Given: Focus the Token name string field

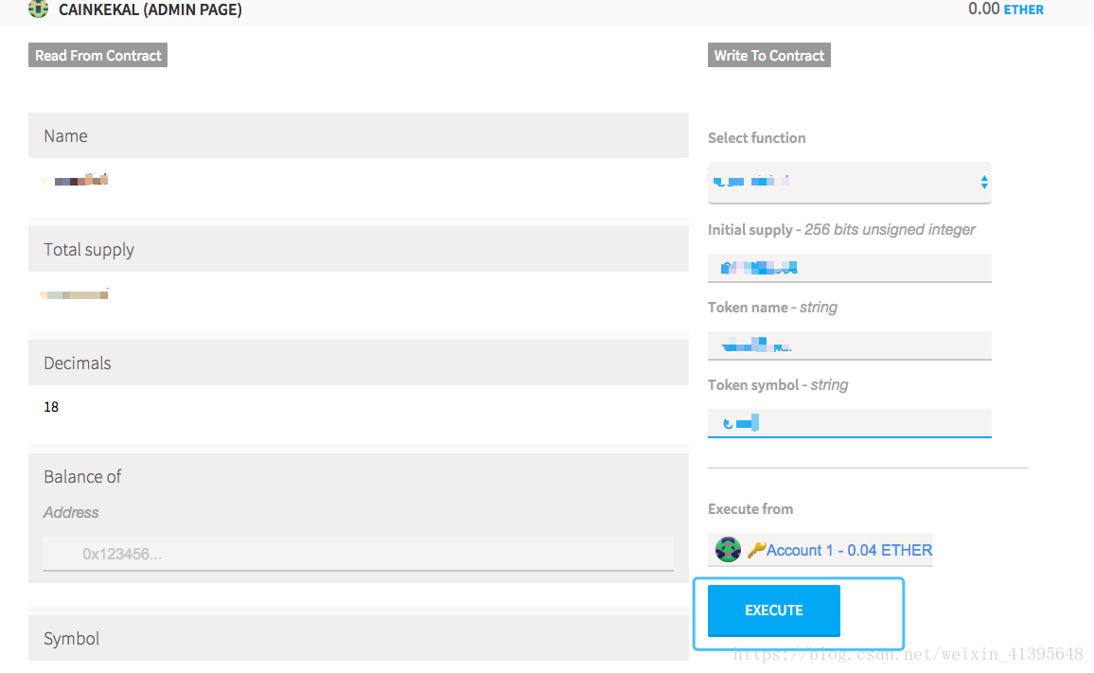Looking at the screenshot, I should click(x=849, y=345).
